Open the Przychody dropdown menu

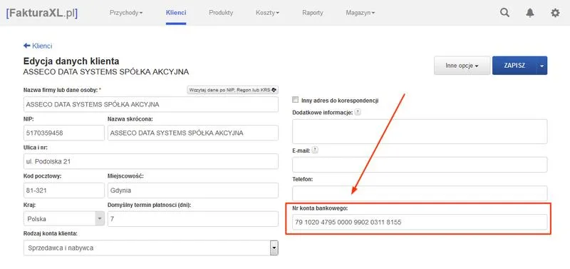[126, 13]
